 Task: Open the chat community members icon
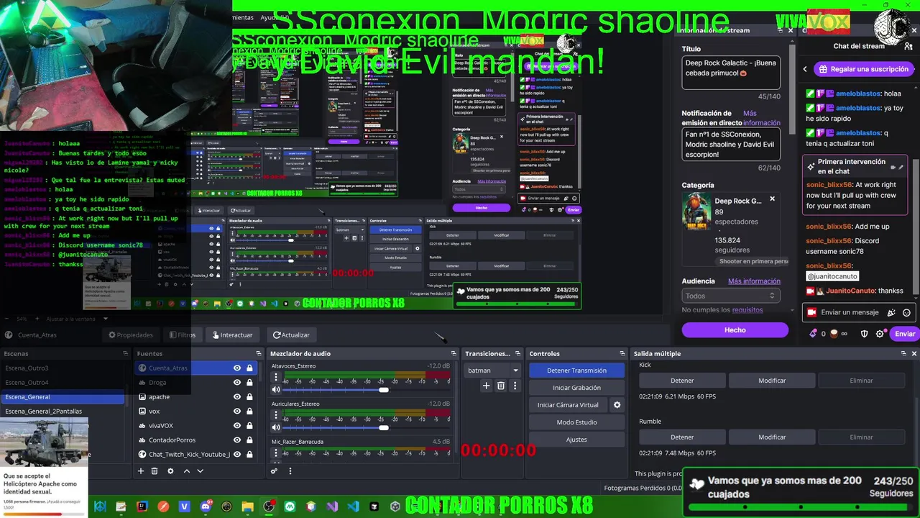click(908, 46)
